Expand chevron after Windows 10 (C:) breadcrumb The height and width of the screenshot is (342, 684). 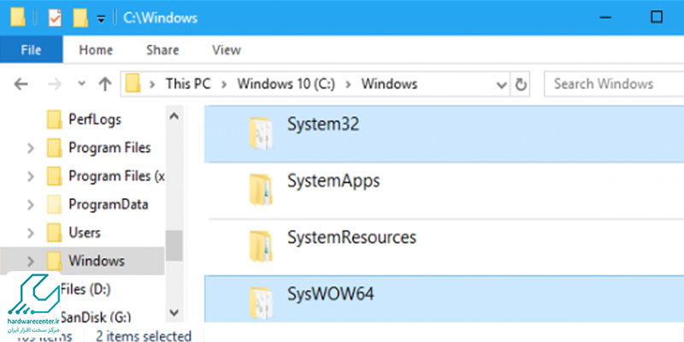[x=348, y=84]
